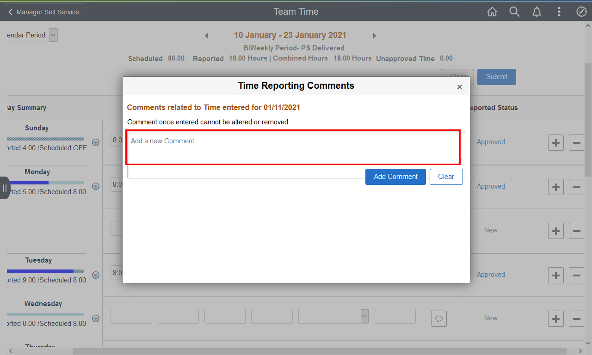This screenshot has width=592, height=355.
Task: Click the Submit button
Action: click(x=496, y=77)
